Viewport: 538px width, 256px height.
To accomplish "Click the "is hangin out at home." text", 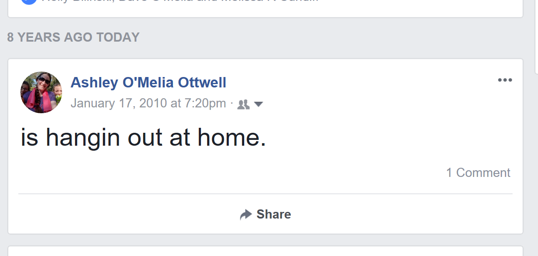I will tap(143, 137).
